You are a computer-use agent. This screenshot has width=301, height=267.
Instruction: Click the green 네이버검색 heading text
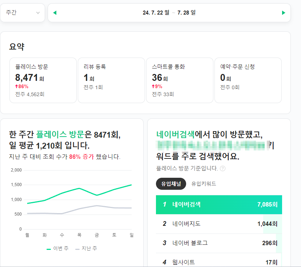pos(176,134)
